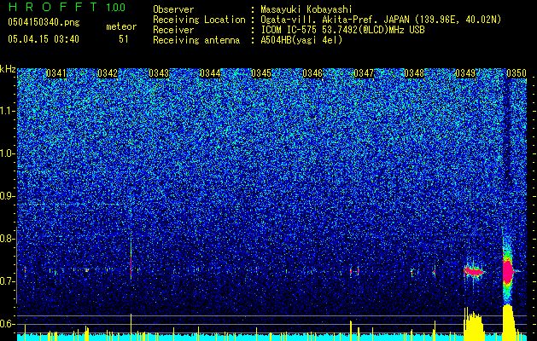
Task: Click the version number 1.0.0
Action: click(116, 8)
